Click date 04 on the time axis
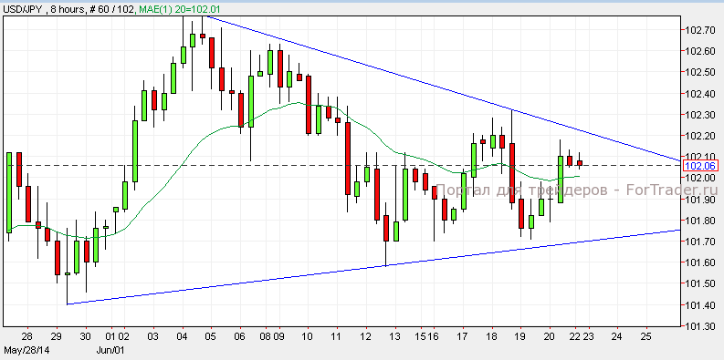 pos(183,336)
